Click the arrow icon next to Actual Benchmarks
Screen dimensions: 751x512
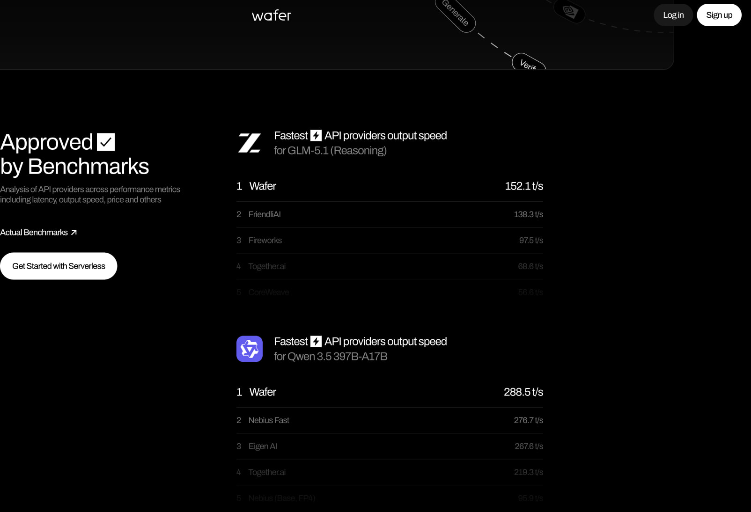[74, 233]
